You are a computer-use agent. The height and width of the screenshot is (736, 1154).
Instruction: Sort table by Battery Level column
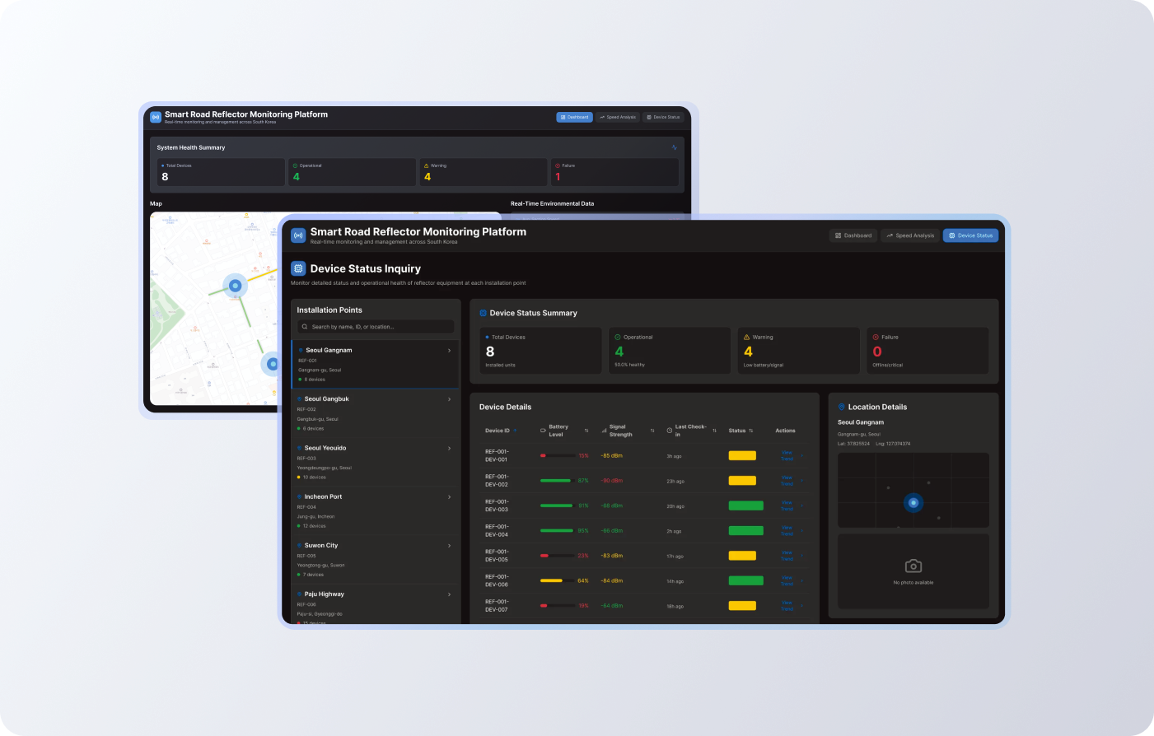pyautogui.click(x=586, y=431)
